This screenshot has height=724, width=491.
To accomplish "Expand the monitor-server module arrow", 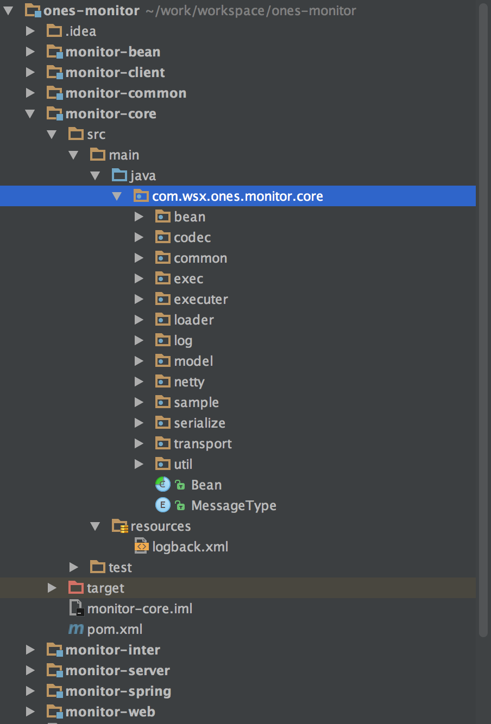I will [x=30, y=670].
